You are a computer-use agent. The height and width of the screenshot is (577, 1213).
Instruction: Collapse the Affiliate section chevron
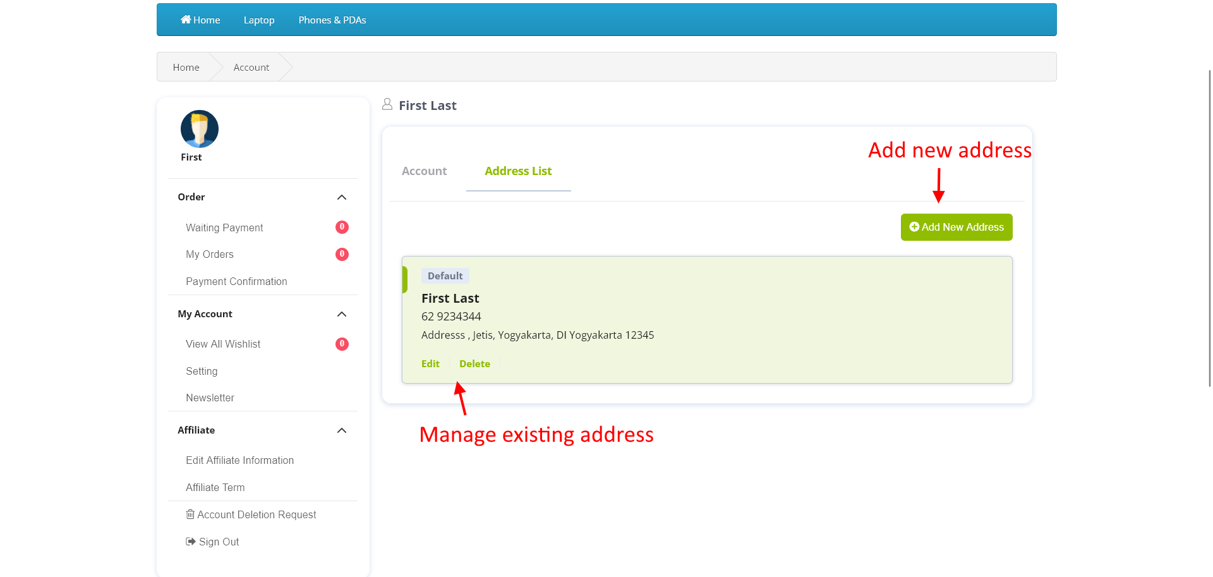point(342,430)
